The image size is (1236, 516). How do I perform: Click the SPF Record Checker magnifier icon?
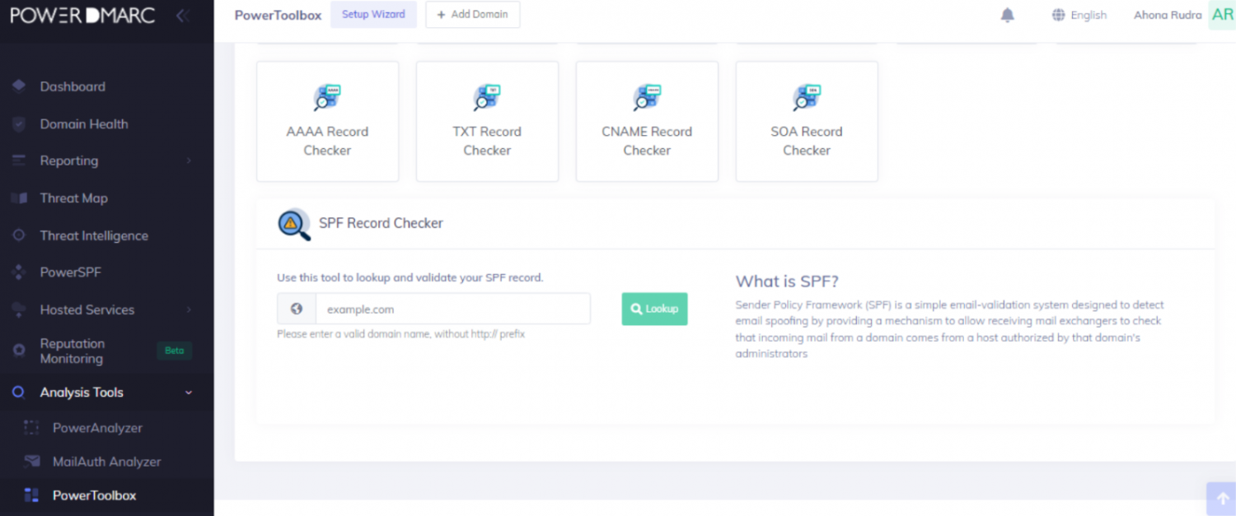click(x=294, y=224)
